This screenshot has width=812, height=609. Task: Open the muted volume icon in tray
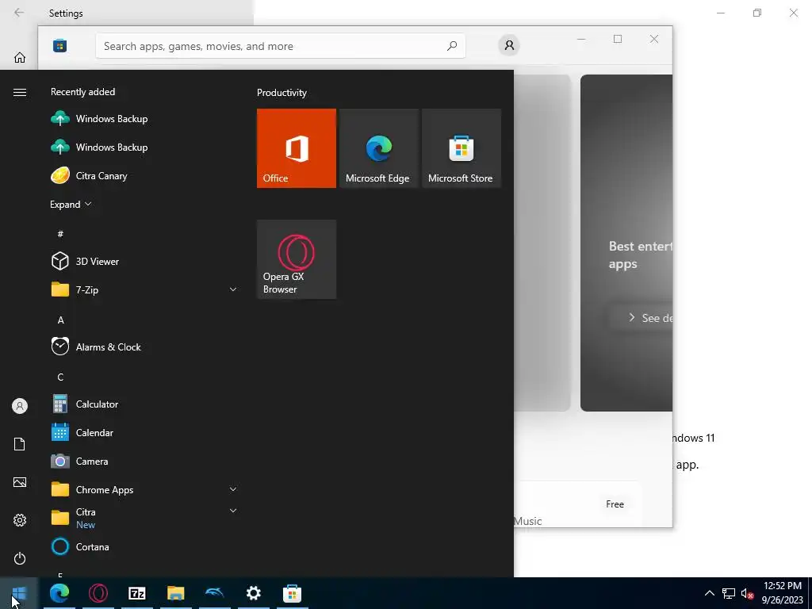click(x=747, y=593)
